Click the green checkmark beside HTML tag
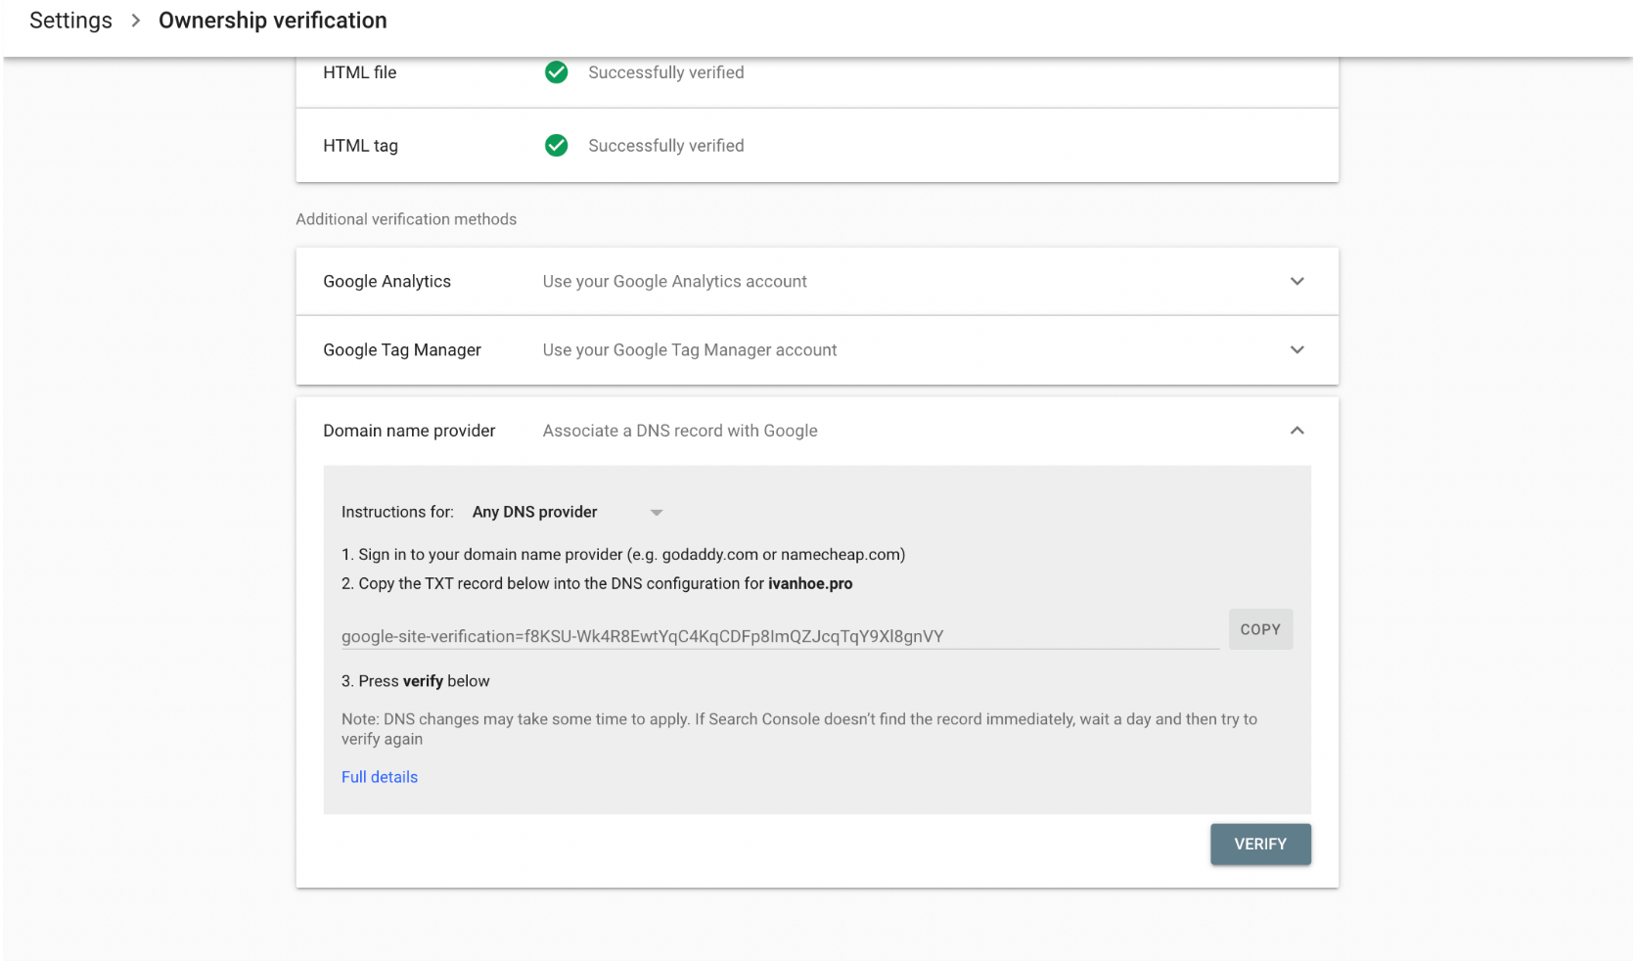Image resolution: width=1638 pixels, height=961 pixels. (x=556, y=146)
